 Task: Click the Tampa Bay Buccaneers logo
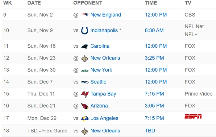click(85, 94)
